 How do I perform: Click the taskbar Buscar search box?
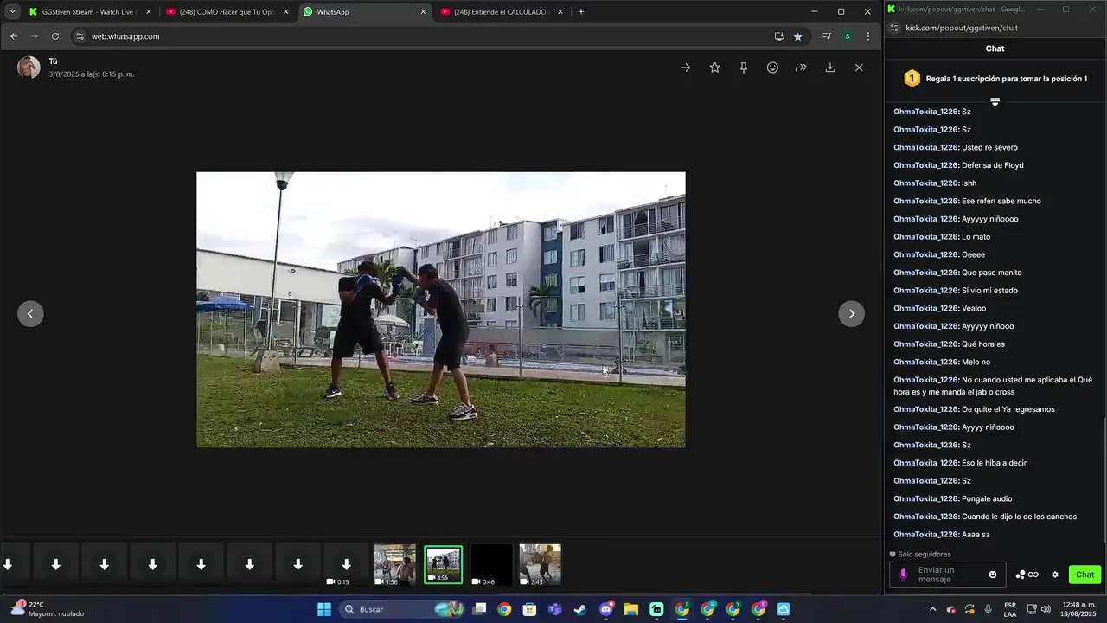[x=402, y=609]
